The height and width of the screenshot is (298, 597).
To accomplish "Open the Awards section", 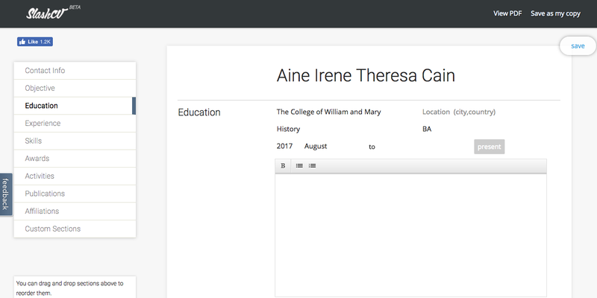I will (75, 159).
